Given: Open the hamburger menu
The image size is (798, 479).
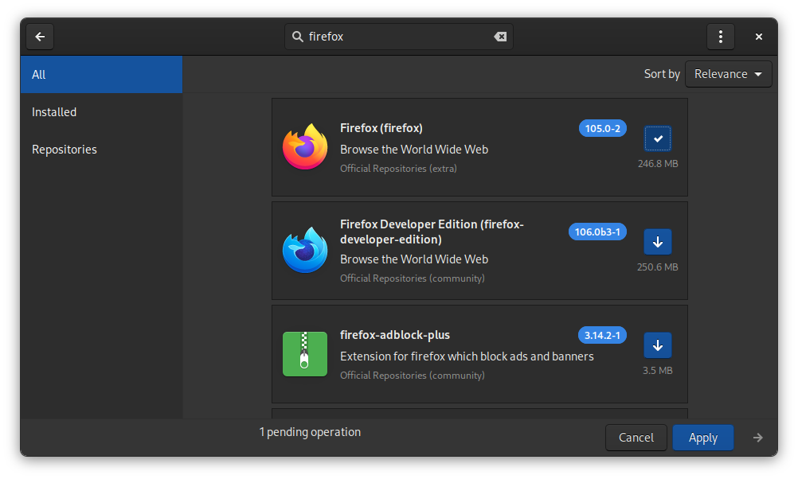Looking at the screenshot, I should 720,36.
